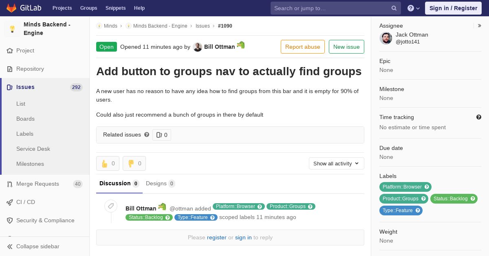Switch to the Designs tab
Screen dimensions: 489x256
160,184
